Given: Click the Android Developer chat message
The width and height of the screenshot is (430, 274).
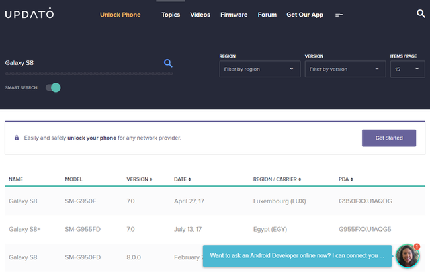Looking at the screenshot, I should pos(297,255).
